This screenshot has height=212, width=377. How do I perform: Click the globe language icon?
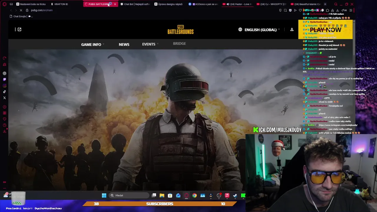(x=240, y=29)
